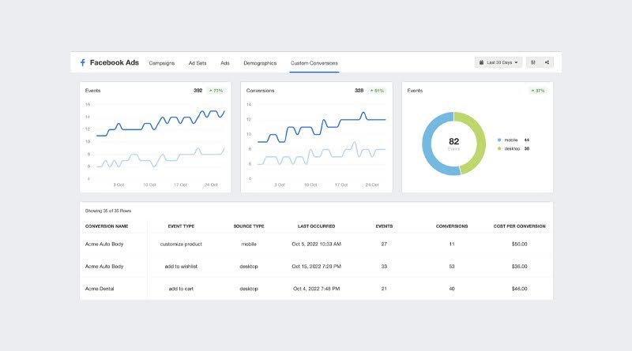Click the mobile legend label
Screen dimensions: 632x351
510,140
